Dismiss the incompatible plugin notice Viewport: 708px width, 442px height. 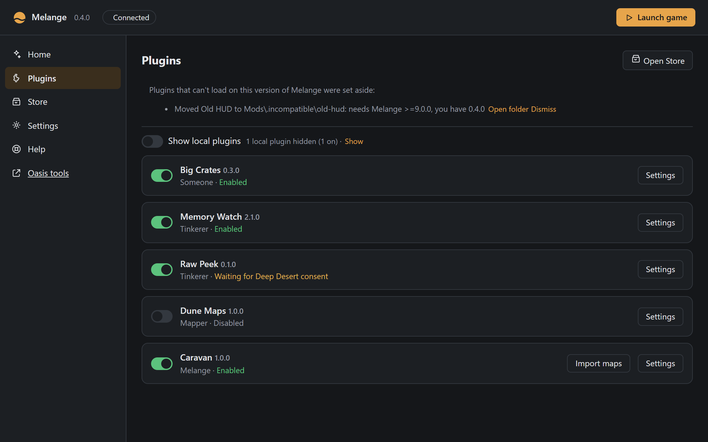[544, 109]
